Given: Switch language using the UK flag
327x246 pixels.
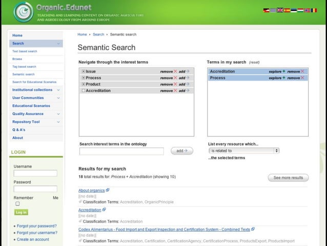Looking at the screenshot, I should [x=280, y=10].
